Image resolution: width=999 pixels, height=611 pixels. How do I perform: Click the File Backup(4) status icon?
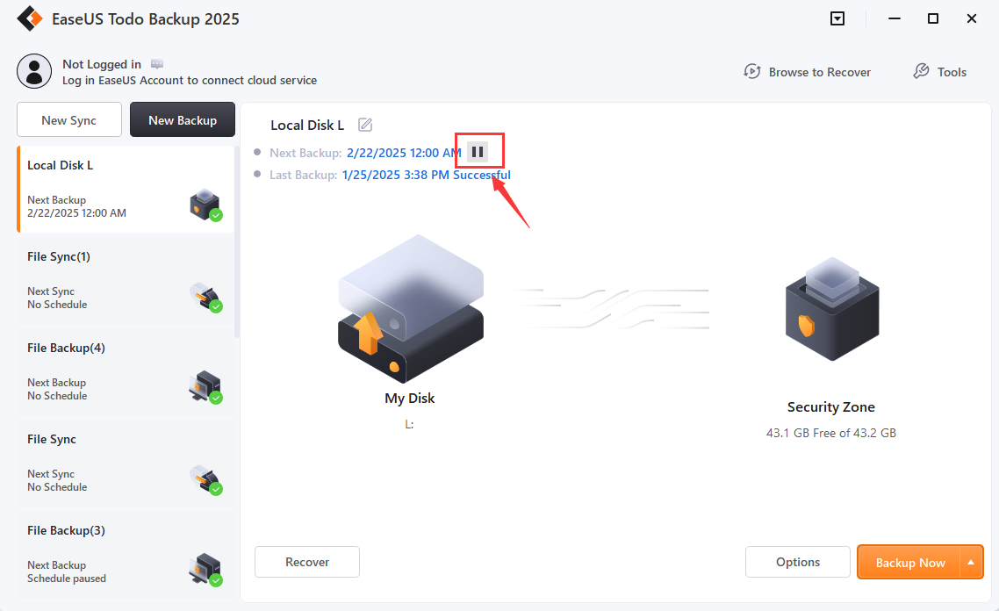coord(205,387)
